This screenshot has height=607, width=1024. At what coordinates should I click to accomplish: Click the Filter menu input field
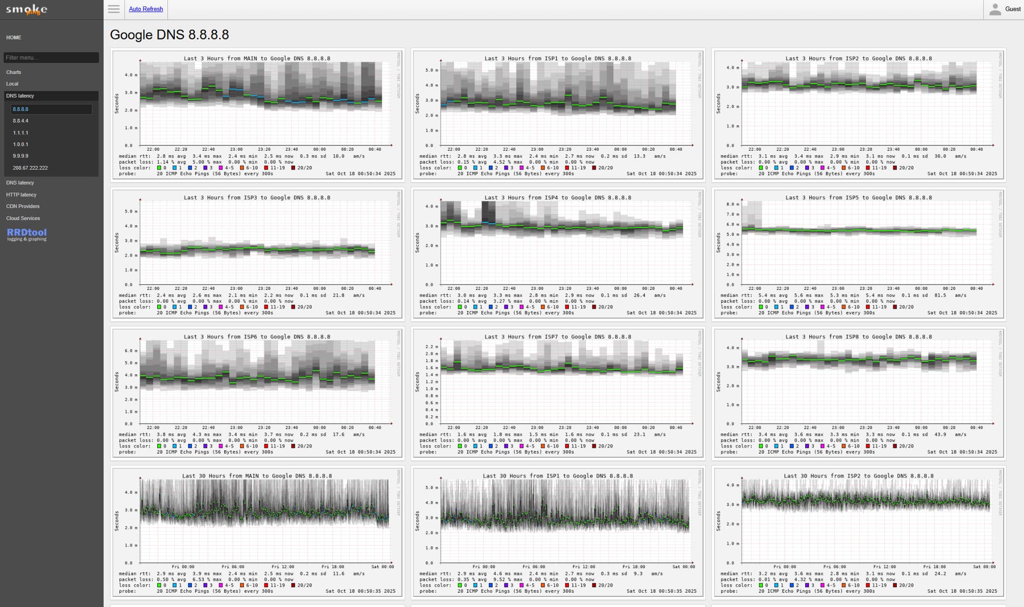pyautogui.click(x=51, y=58)
